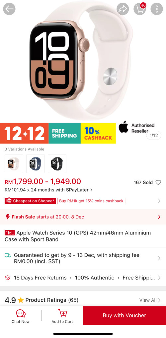Tap the Cheapest on Shopee badge

click(30, 201)
